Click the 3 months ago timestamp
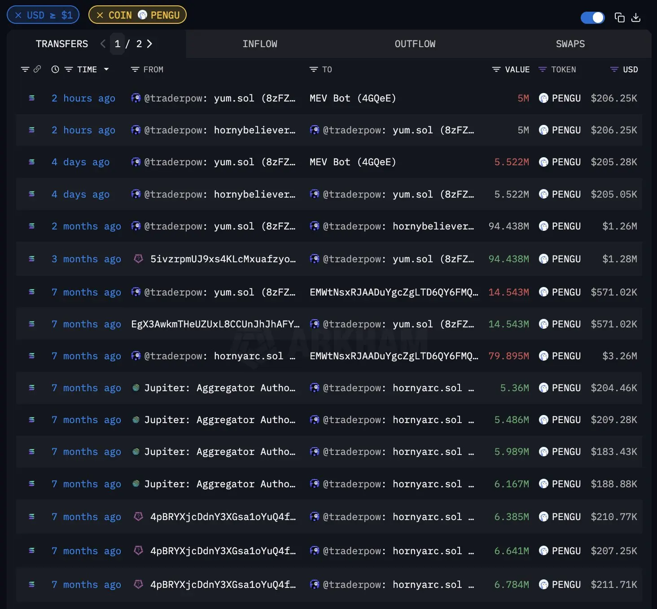657x609 pixels. click(x=86, y=259)
